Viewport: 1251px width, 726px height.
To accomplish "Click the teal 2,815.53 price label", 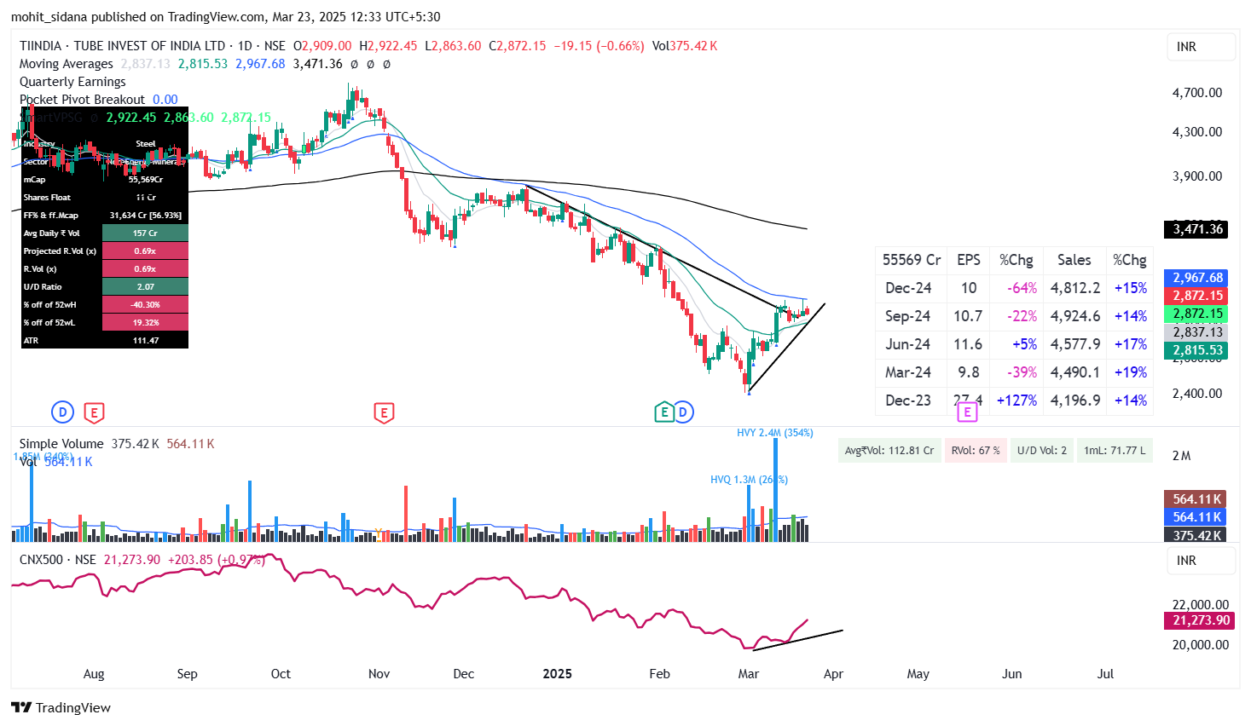I will click(1196, 350).
